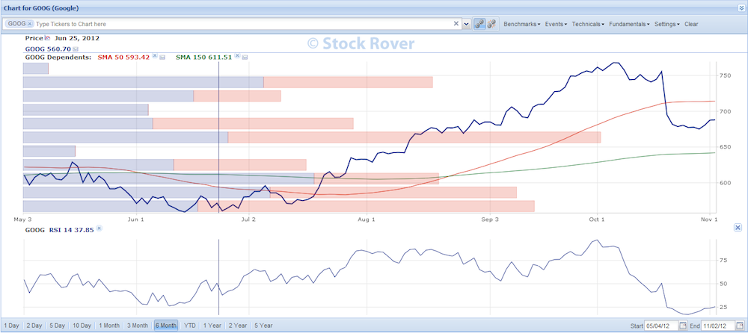Select the 3 Month range
This screenshot has height=333, width=748.
click(137, 326)
